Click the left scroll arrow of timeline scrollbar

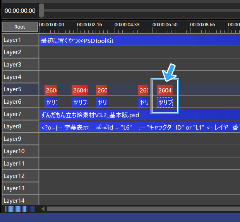coord(43,209)
